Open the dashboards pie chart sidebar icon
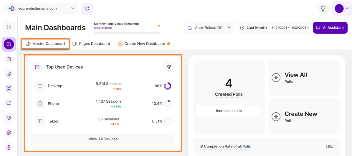Image resolution: width=352 pixels, height=156 pixels. point(9,44)
